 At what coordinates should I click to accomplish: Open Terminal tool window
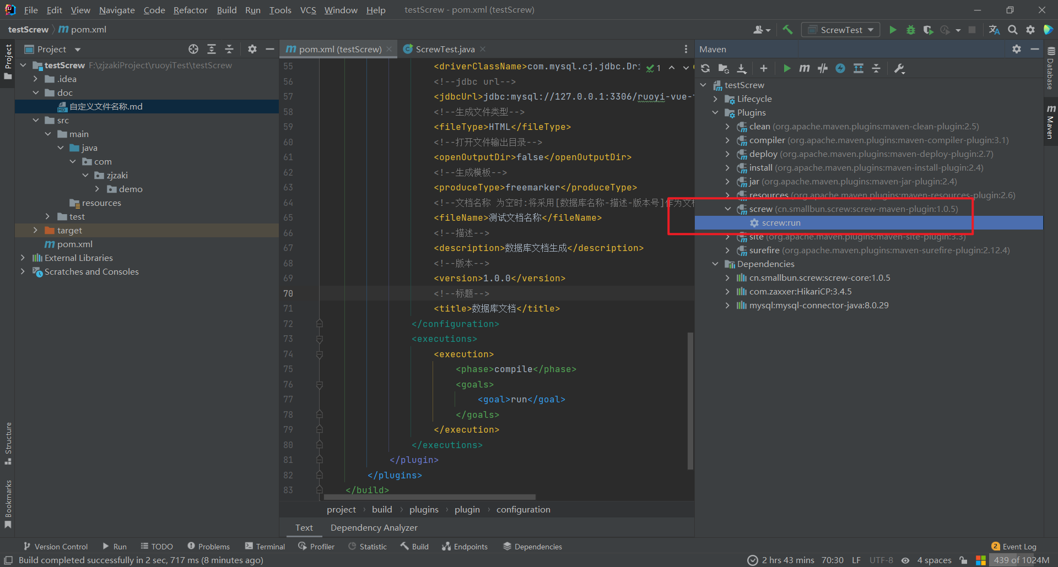pyautogui.click(x=265, y=546)
